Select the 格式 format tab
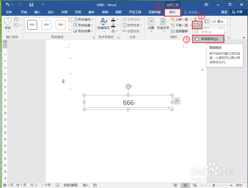 tap(172, 12)
